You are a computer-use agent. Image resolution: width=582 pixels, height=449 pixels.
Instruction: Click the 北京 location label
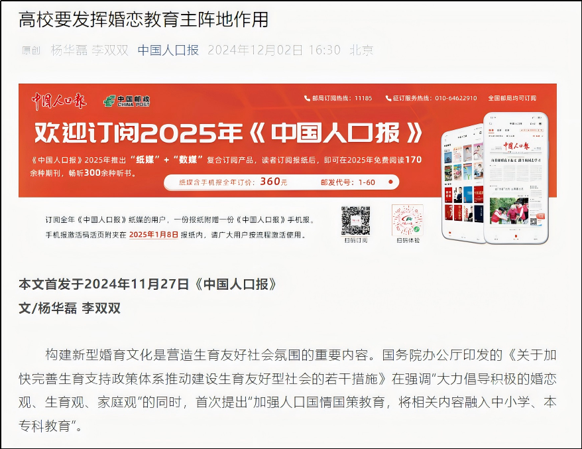click(361, 50)
